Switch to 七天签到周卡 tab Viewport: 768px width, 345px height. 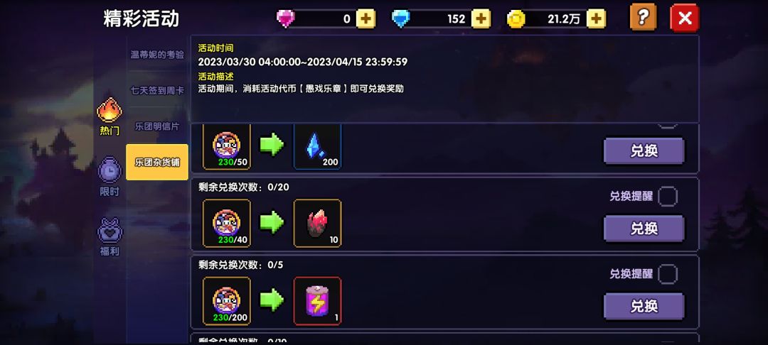tap(157, 90)
